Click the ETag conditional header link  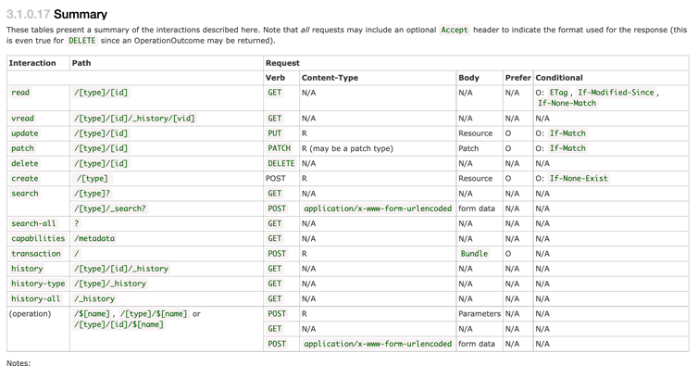pos(558,93)
